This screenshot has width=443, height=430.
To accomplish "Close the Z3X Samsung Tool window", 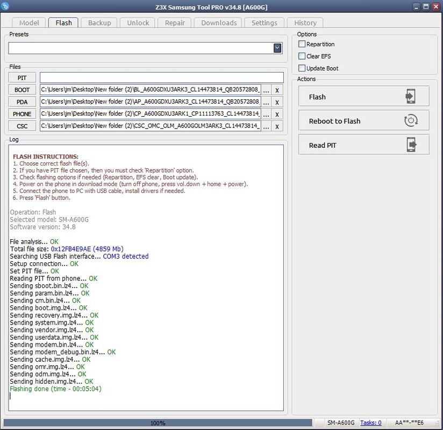I will (436, 7).
